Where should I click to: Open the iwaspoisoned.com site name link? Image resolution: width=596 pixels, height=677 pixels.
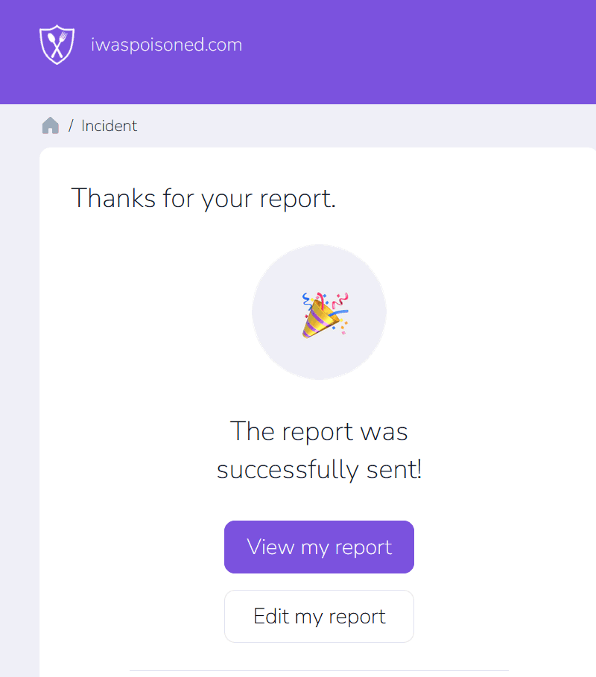click(x=166, y=45)
